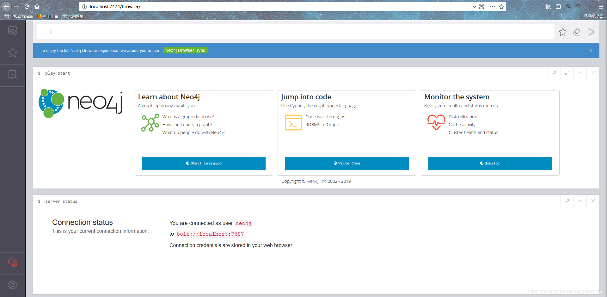Click 'Code walk-throughs' text
607x297 pixels.
[x=325, y=117]
